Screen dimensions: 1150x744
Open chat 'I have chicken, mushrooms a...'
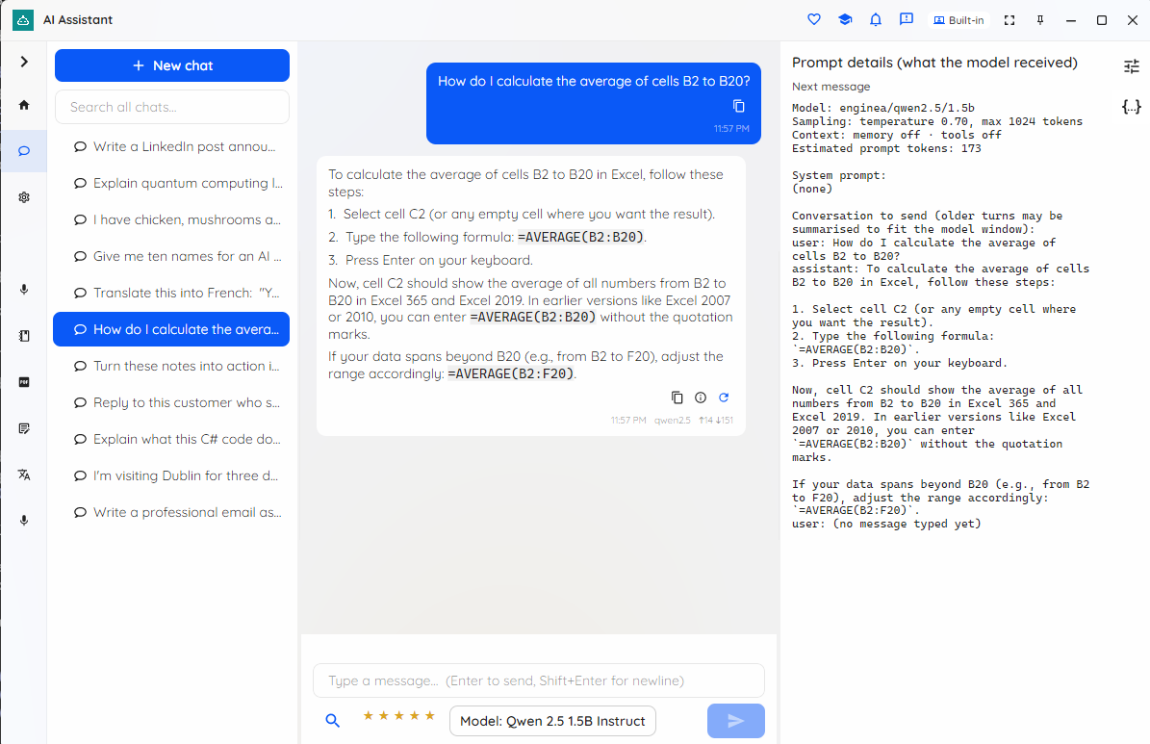pos(172,220)
